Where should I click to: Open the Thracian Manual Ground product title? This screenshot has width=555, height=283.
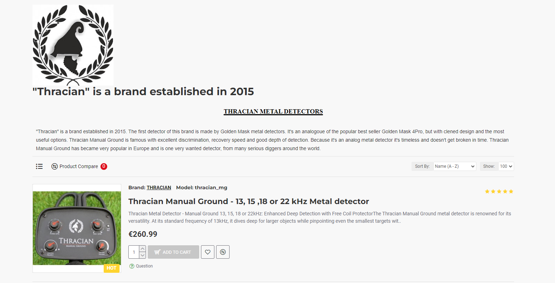(x=249, y=201)
